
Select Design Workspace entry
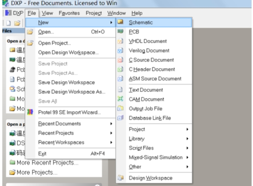pos(154,178)
